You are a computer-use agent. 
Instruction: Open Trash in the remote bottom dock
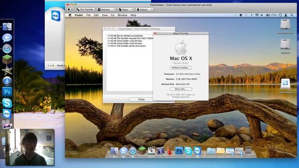(248, 151)
